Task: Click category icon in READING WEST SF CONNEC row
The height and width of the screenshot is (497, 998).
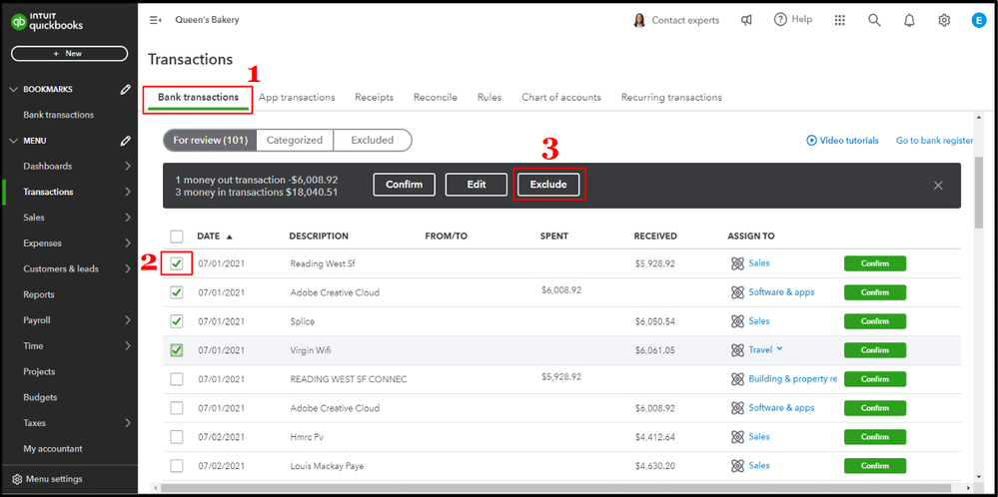Action: [x=737, y=379]
